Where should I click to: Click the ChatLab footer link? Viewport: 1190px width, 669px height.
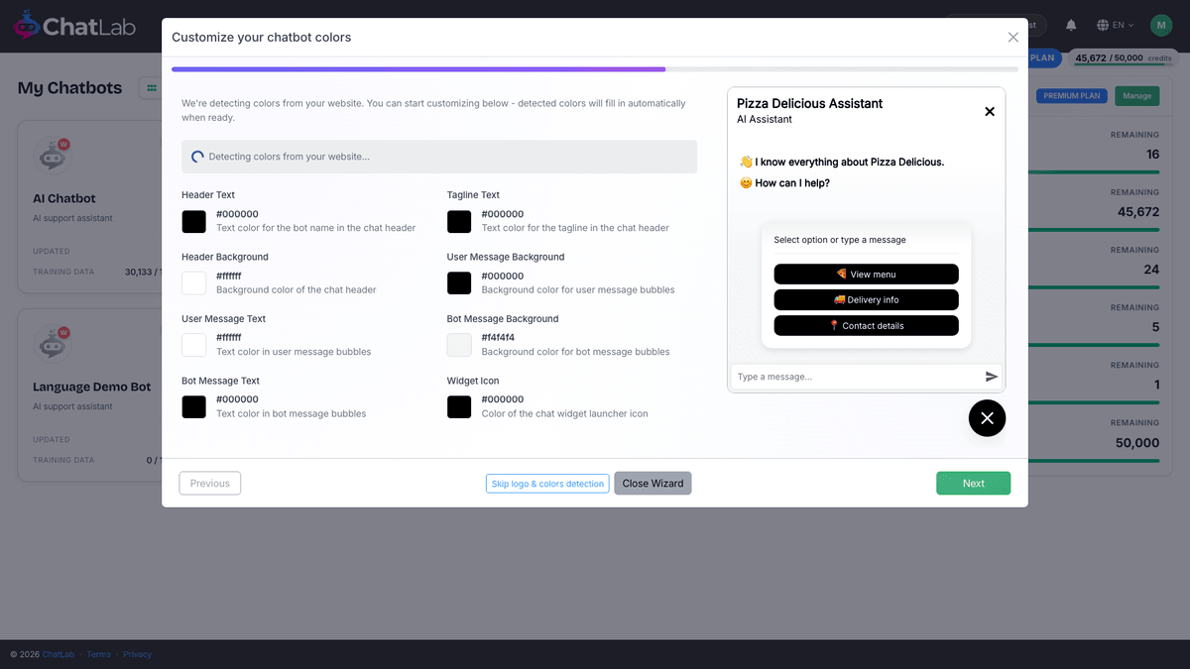59,654
